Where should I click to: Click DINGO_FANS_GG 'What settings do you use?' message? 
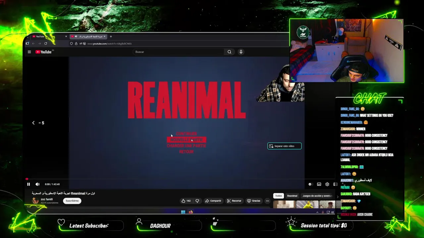[x=367, y=115]
